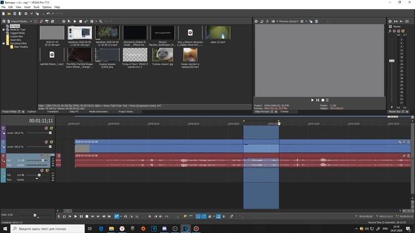Solo the second video track
415x233 pixels.
pos(52,142)
